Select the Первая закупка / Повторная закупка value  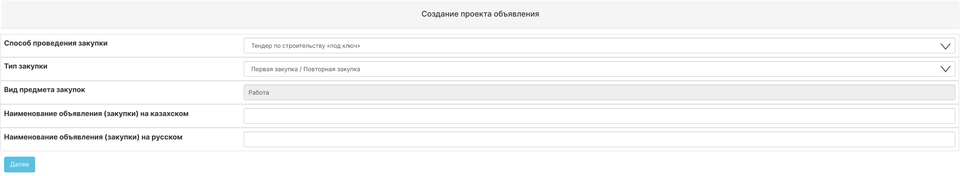[306, 69]
